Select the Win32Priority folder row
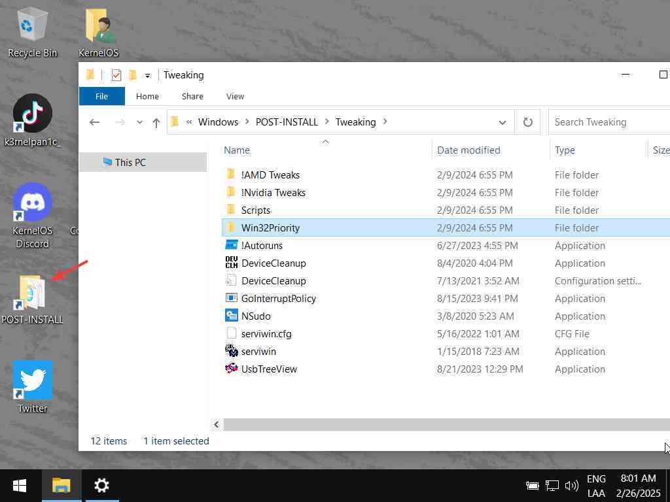This screenshot has width=670, height=502. click(446, 227)
